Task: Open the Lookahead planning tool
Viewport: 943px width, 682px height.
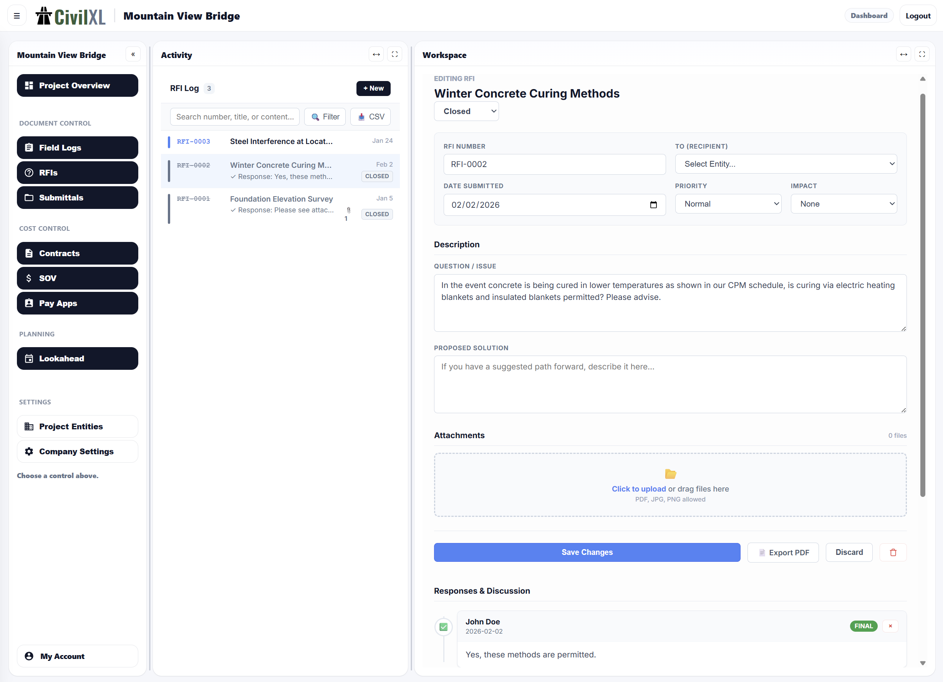Action: pos(77,358)
